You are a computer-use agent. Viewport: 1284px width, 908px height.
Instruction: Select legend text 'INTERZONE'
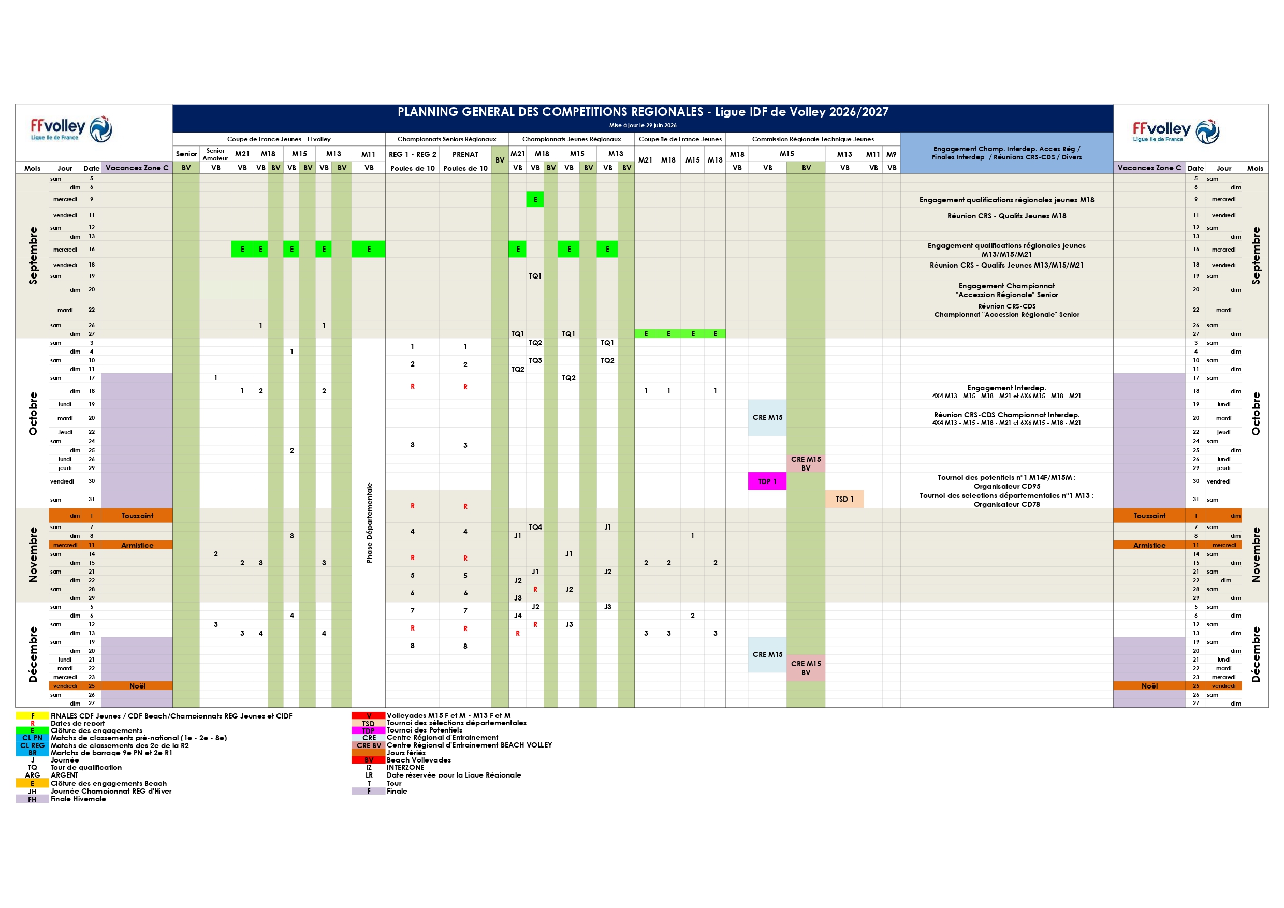coord(405,767)
